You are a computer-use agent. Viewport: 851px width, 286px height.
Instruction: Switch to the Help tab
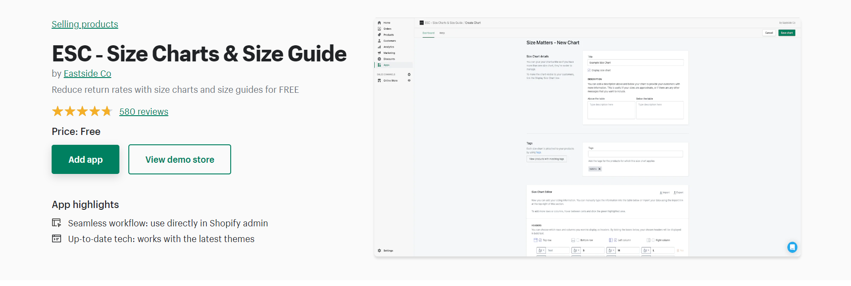click(442, 33)
